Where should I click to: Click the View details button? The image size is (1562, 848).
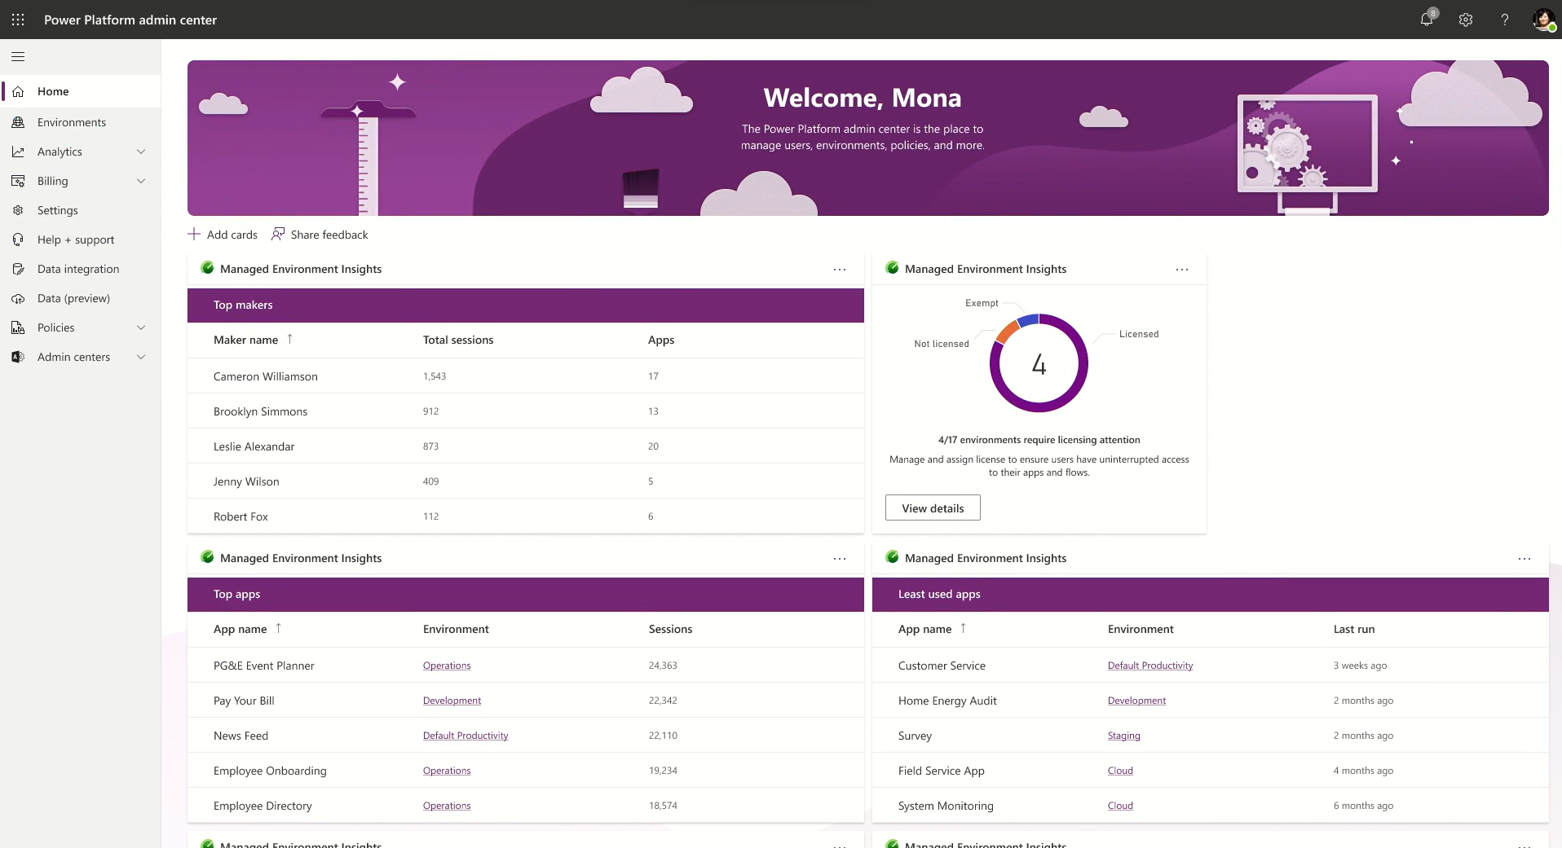click(x=933, y=507)
